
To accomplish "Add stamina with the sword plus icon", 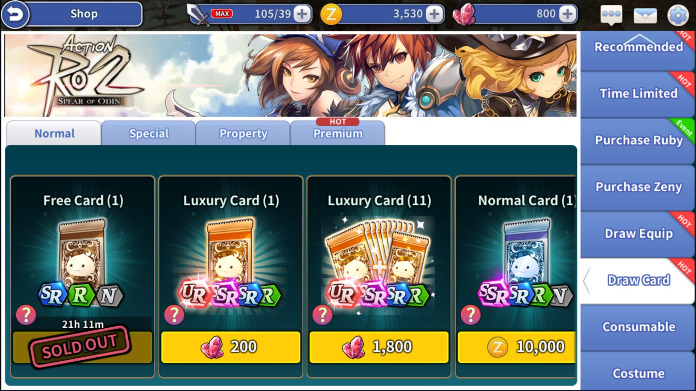I will 302,14.
